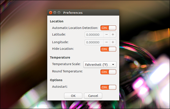Open the Temperature Scale dropdown
This screenshot has width=170, height=109.
pyautogui.click(x=100, y=65)
